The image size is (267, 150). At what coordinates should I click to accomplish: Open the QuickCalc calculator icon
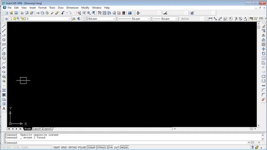123,13
